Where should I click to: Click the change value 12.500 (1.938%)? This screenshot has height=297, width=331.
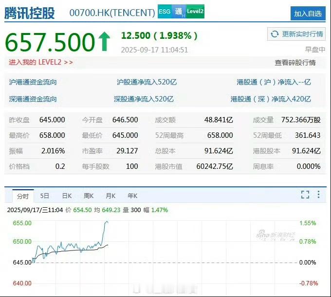pyautogui.click(x=159, y=35)
